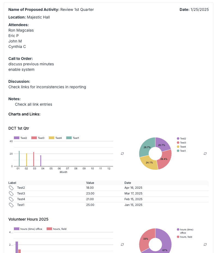
Task: Click the month 01 teal bar
Action: coord(19,158)
